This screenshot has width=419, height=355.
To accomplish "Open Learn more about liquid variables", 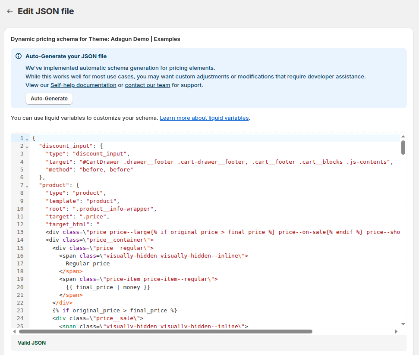I will (204, 118).
